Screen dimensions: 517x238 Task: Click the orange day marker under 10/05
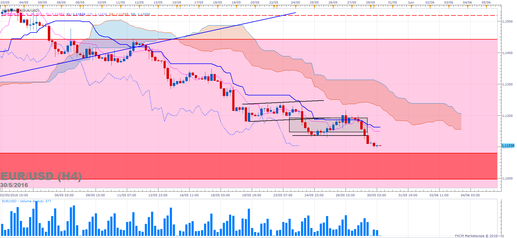pos(102,6)
